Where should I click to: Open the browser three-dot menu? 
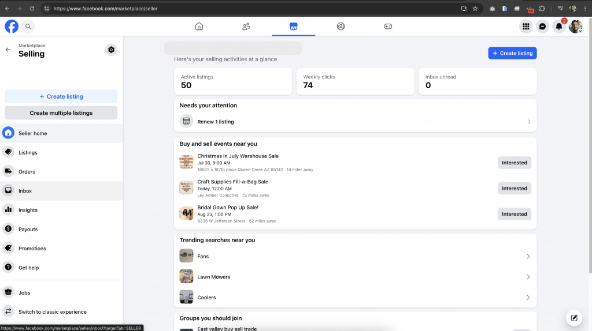click(x=585, y=8)
